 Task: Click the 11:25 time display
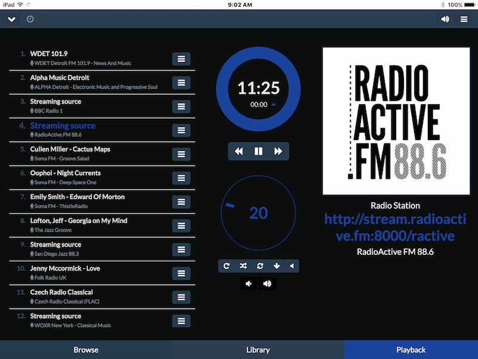pyautogui.click(x=259, y=88)
